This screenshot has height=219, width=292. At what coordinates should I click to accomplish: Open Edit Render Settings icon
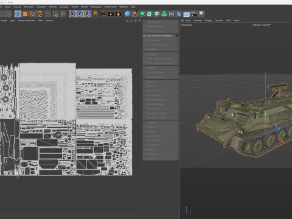(118, 14)
